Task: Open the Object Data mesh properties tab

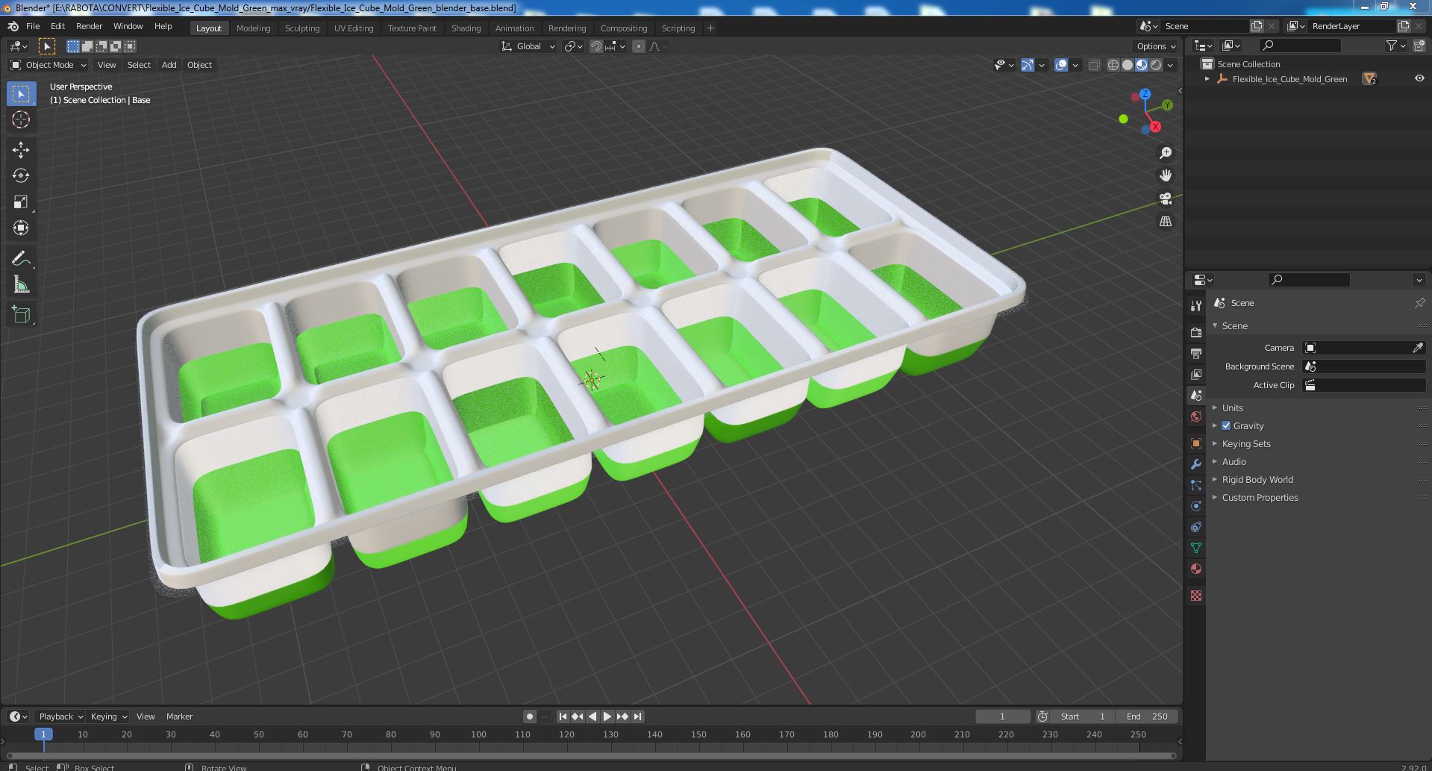Action: point(1196,548)
